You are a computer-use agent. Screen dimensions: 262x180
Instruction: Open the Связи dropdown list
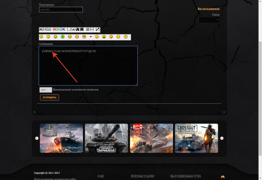[209, 20]
